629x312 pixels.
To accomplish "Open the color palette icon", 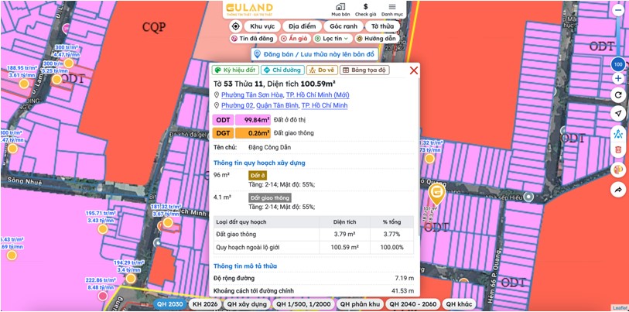I will pyautogui.click(x=618, y=170).
